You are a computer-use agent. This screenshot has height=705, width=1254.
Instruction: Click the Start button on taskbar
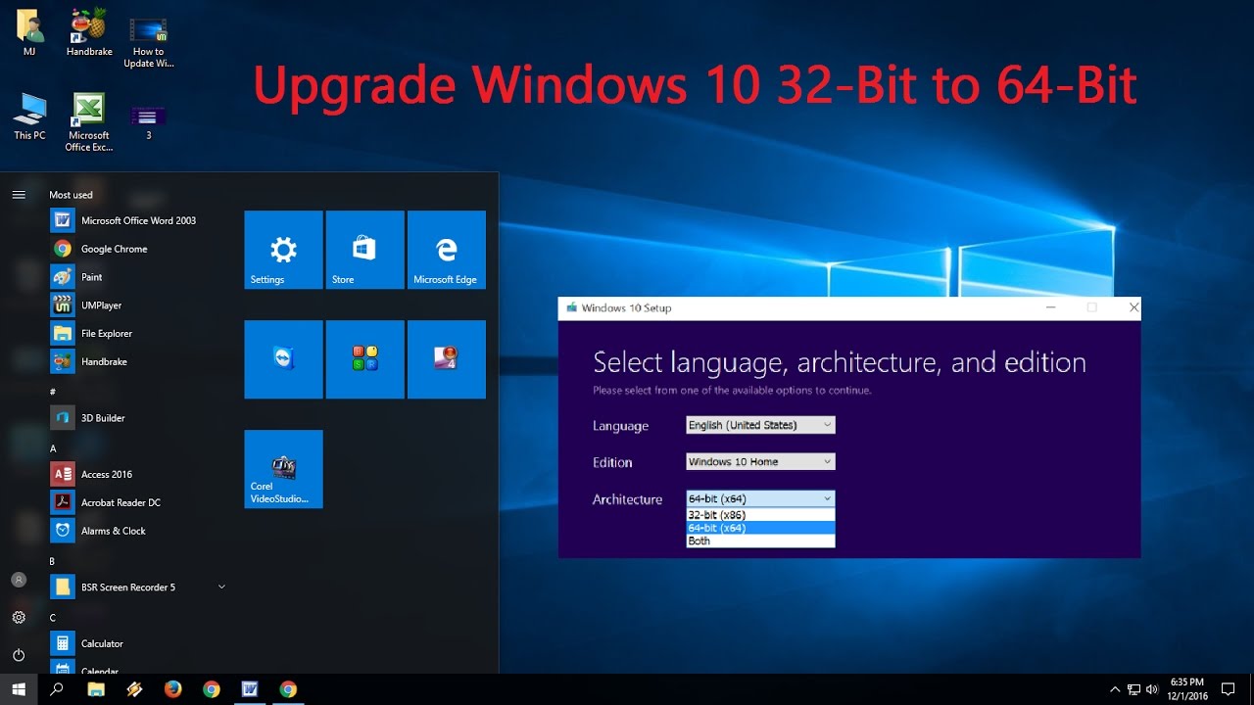point(18,689)
